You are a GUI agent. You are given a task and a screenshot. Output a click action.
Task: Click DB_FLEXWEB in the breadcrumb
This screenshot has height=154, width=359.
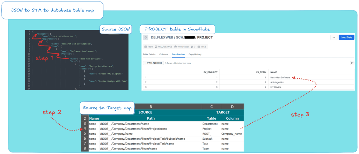click(x=161, y=37)
